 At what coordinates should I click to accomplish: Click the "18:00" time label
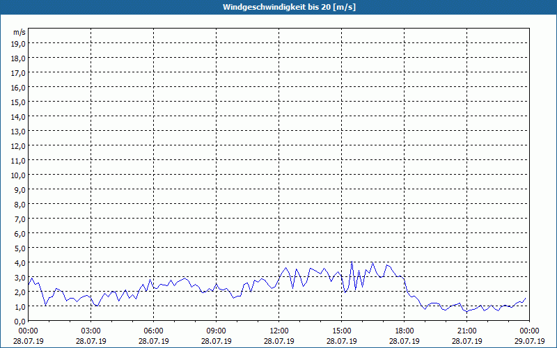tap(405, 331)
